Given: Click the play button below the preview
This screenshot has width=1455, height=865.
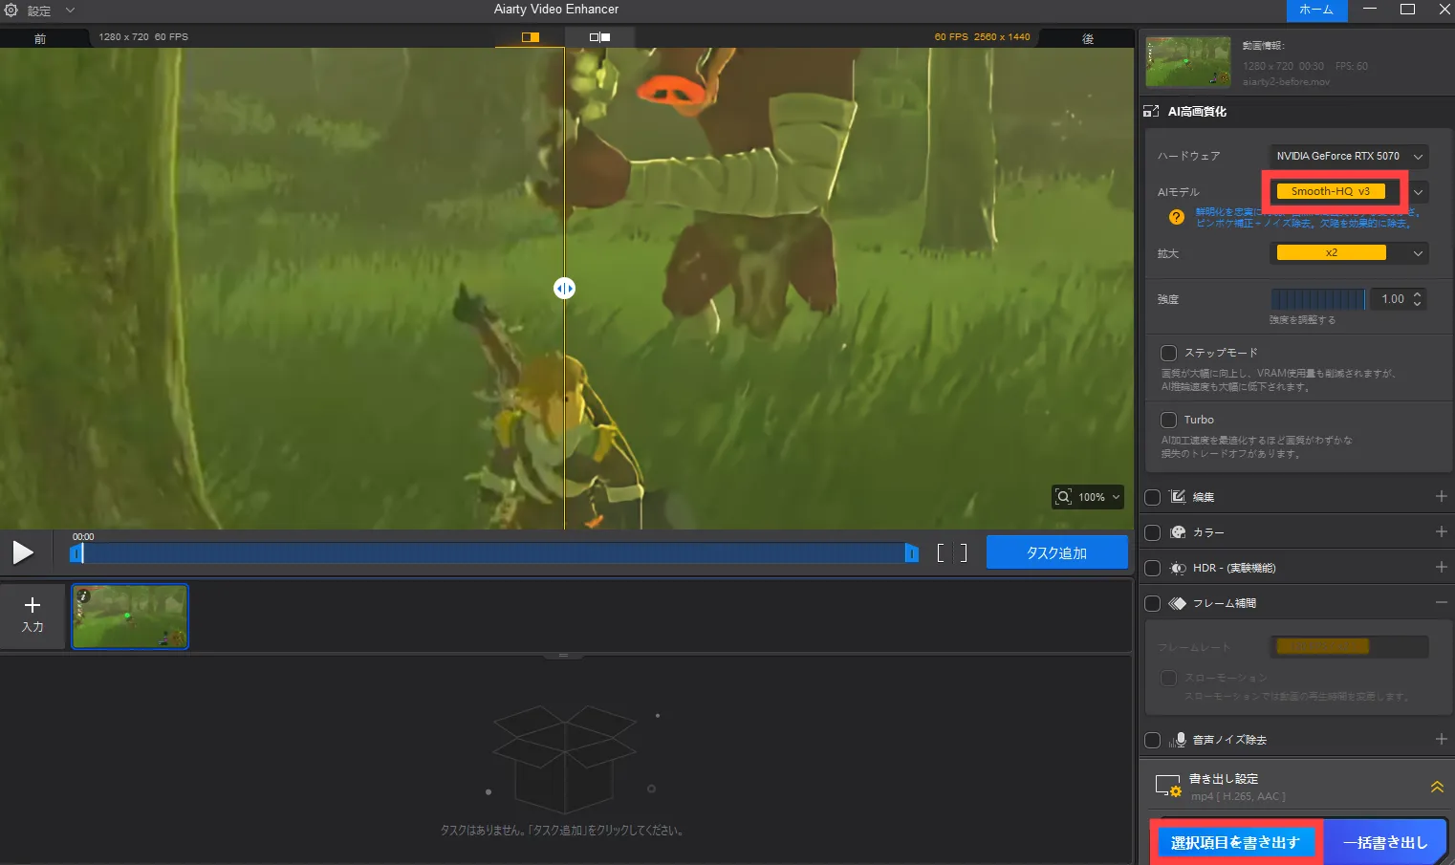Looking at the screenshot, I should (x=23, y=552).
